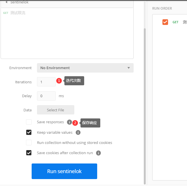Enable Run collection without using stored cookies
The width and height of the screenshot is (187, 187).
[x=29, y=143]
